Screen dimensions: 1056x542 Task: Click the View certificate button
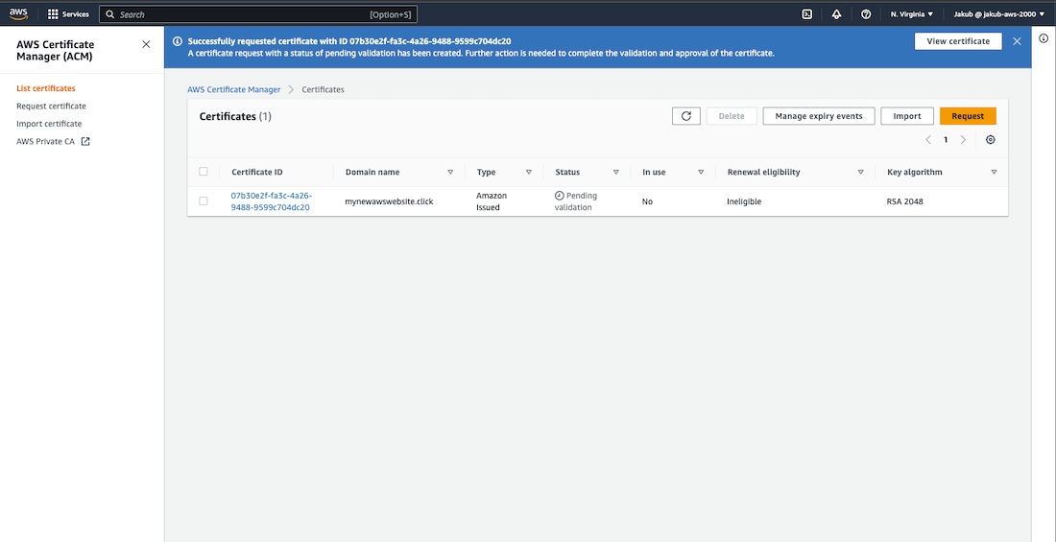pyautogui.click(x=957, y=41)
